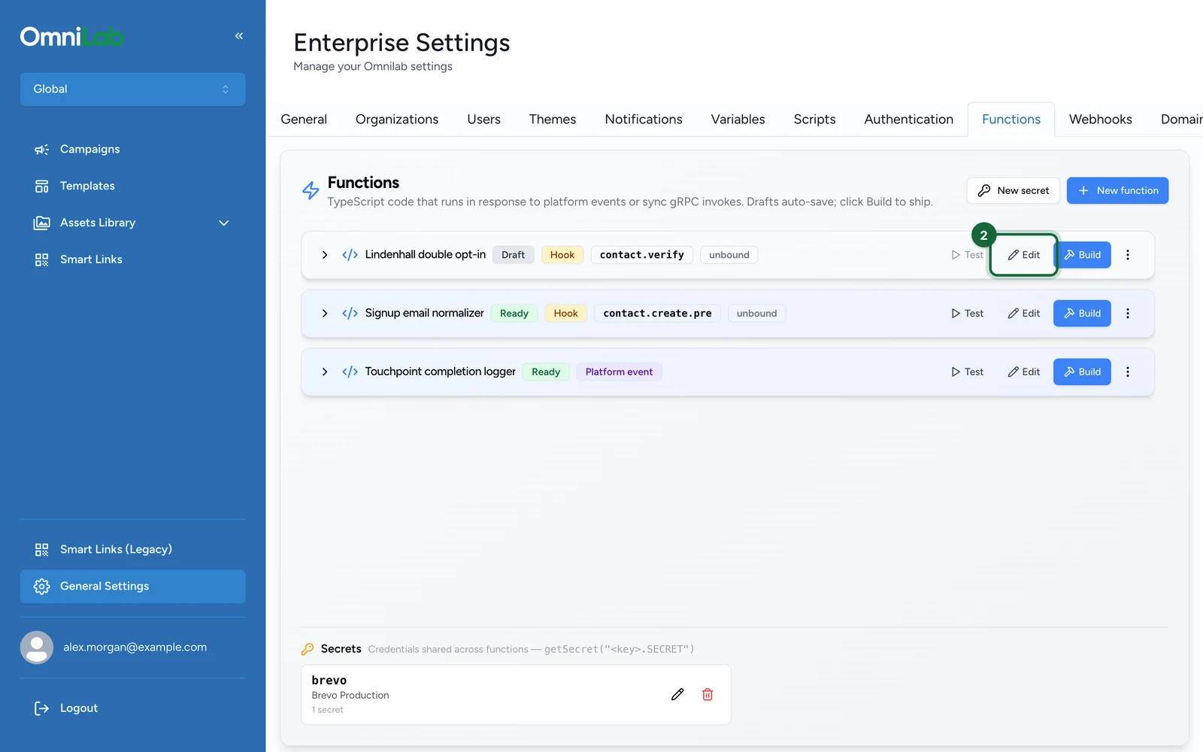Open the Users tab
The image size is (1203, 752).
pos(483,120)
